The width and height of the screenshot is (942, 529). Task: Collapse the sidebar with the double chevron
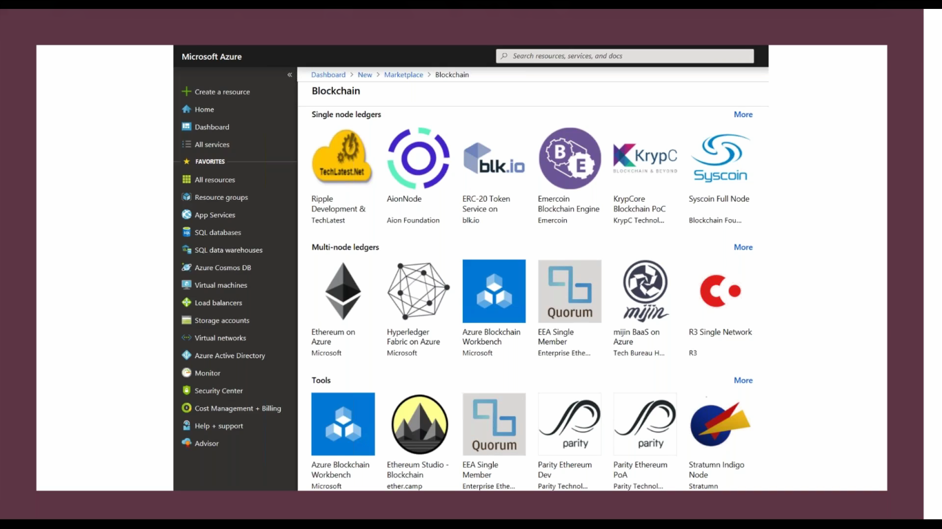click(290, 74)
